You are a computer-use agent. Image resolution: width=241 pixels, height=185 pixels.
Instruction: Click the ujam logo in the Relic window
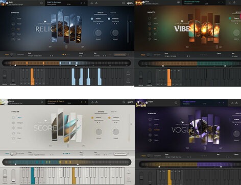tap(130, 3)
